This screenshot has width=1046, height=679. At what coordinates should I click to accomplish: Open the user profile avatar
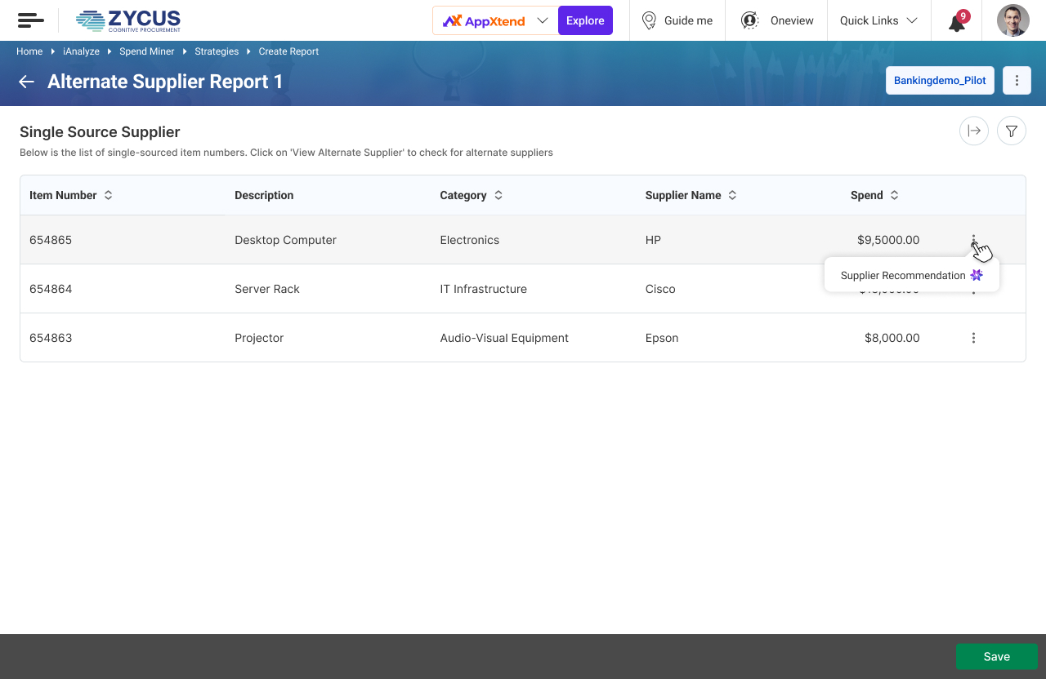pos(1012,20)
